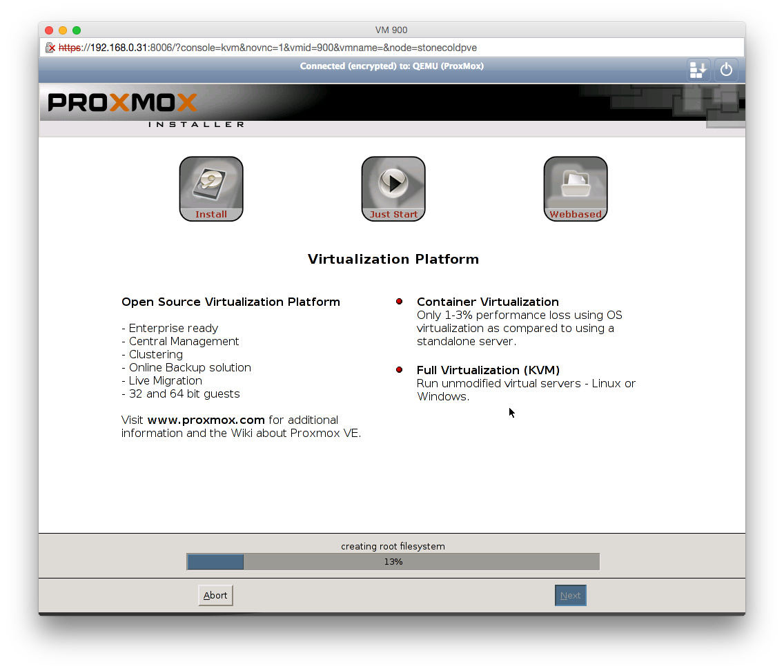
Task: Click the red bullet beside Full Virtualization
Action: click(x=399, y=370)
